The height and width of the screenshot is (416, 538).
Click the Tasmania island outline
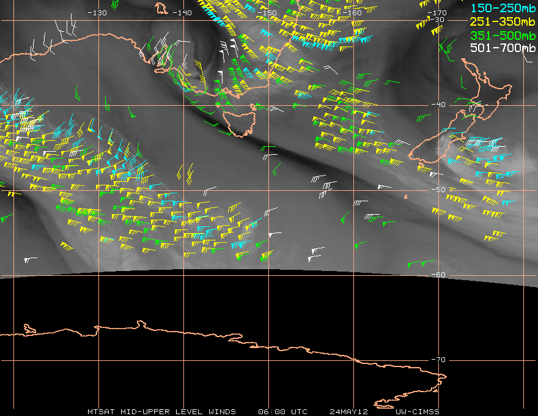coord(240,121)
